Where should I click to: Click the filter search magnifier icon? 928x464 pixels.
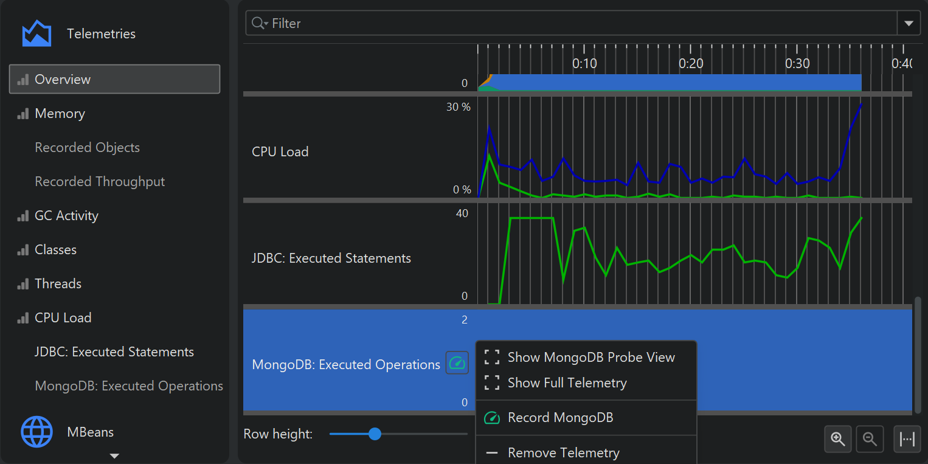259,23
